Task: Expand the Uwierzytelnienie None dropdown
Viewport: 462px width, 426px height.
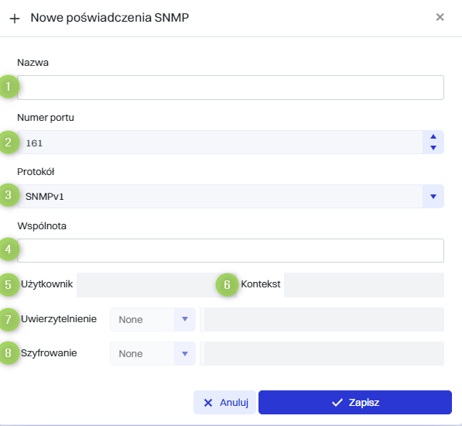Action: coord(152,320)
